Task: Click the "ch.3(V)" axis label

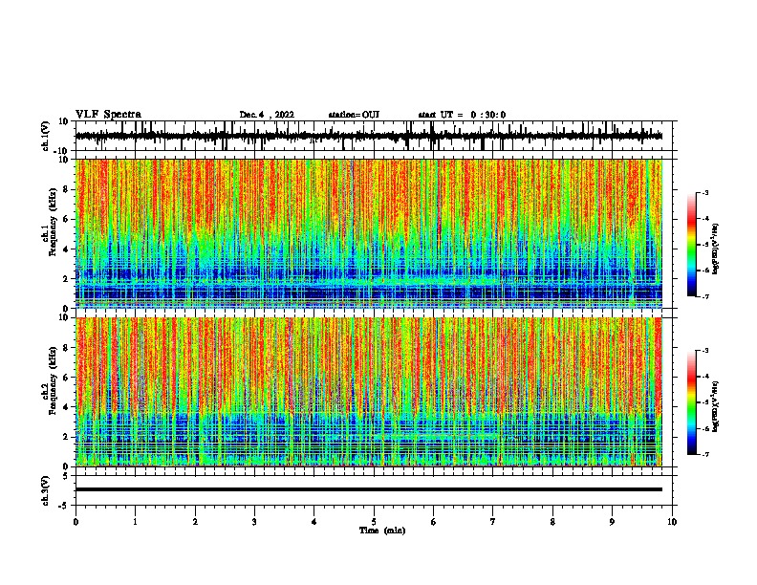Action: tap(46, 490)
